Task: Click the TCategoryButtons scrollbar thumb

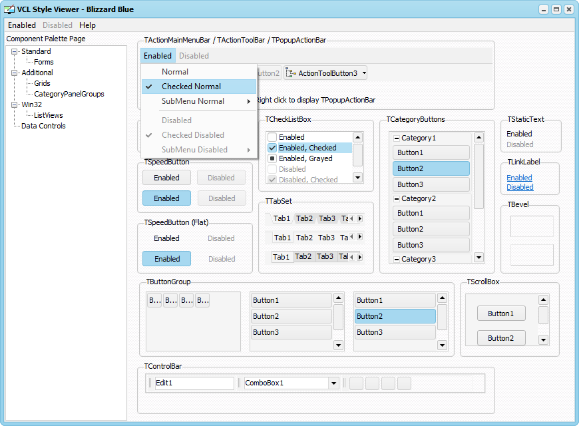Action: coord(479,176)
